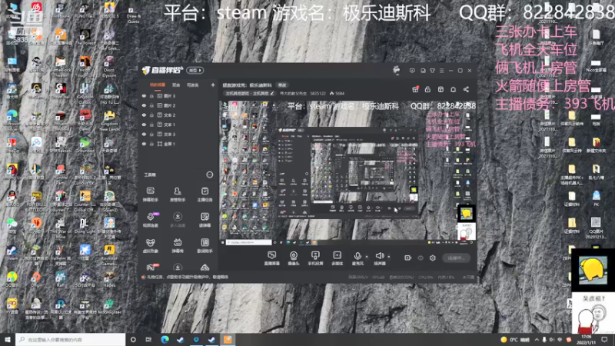This screenshot has width=615, height=346.
Task: Open the toolbox more options circle
Action: pyautogui.click(x=209, y=175)
